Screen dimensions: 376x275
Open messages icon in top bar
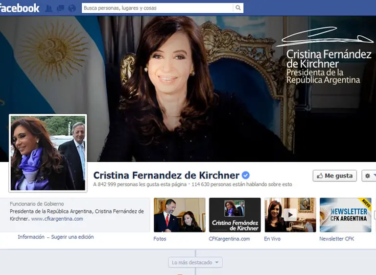(60, 8)
